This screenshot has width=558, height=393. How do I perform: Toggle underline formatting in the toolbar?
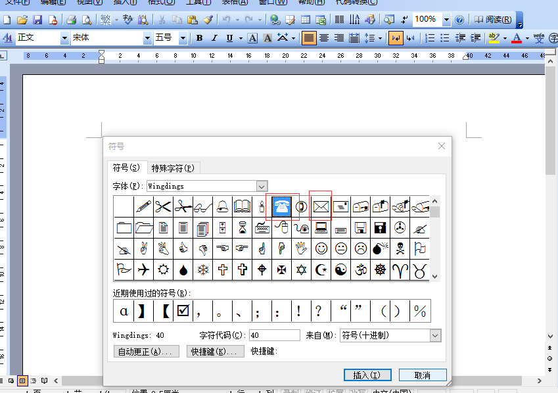[230, 38]
